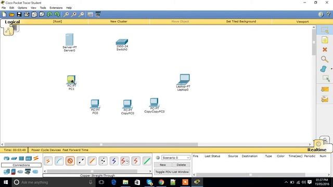
Task: Open a file using the folder icon
Action: coord(11,15)
